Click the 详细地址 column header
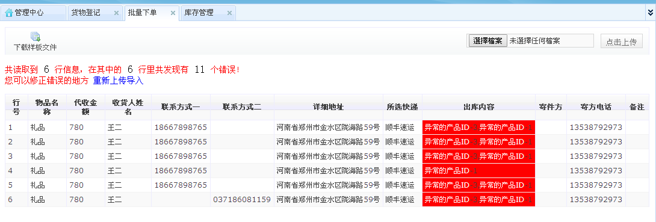Image resolution: width=656 pixels, height=222 pixels. click(x=329, y=107)
